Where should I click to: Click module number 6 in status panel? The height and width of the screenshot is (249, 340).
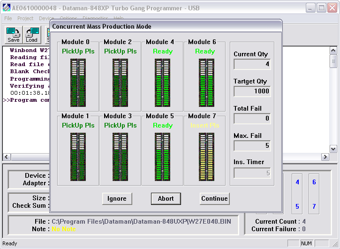[x=314, y=182]
